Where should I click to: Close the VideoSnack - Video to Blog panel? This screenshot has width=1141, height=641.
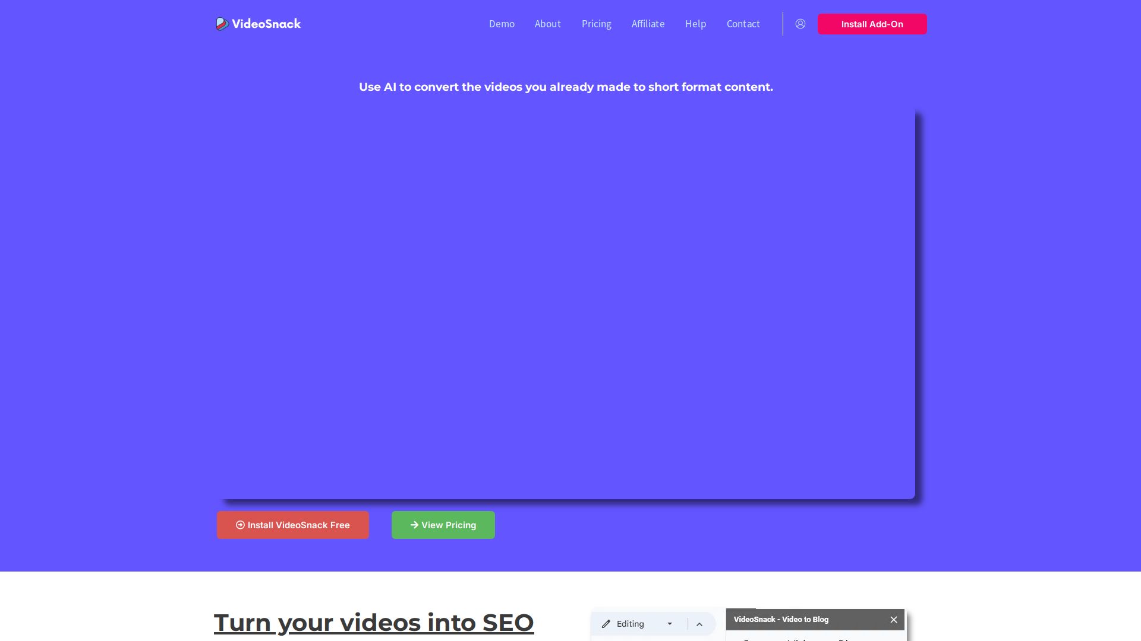(x=893, y=620)
